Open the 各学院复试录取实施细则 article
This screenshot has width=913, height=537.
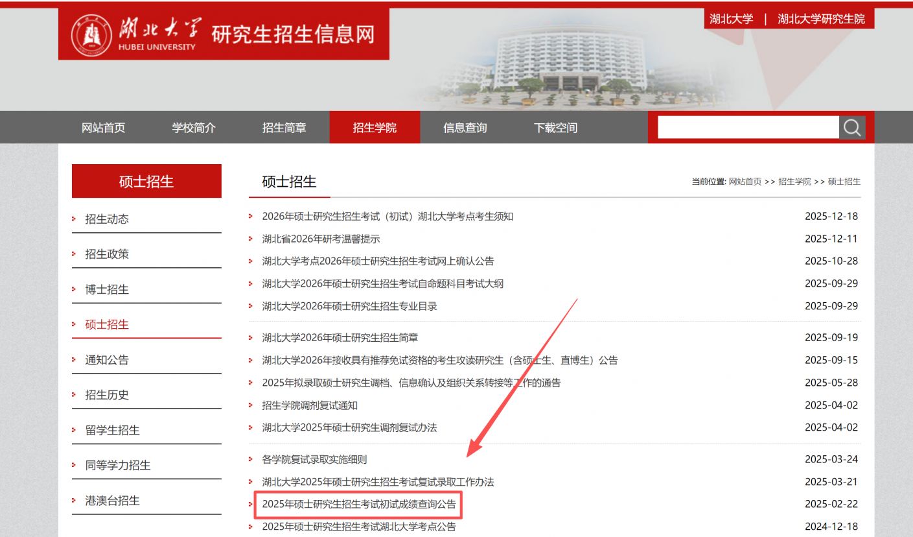point(314,459)
